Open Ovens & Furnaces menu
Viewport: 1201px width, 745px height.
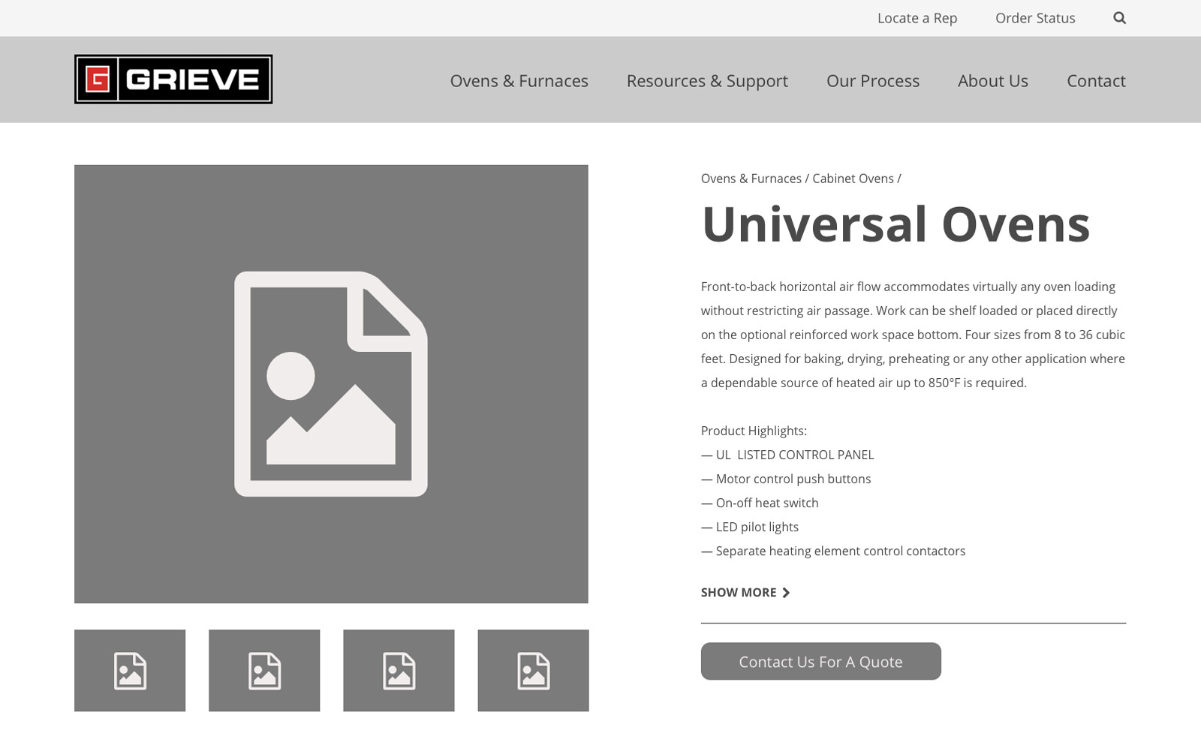coord(519,80)
